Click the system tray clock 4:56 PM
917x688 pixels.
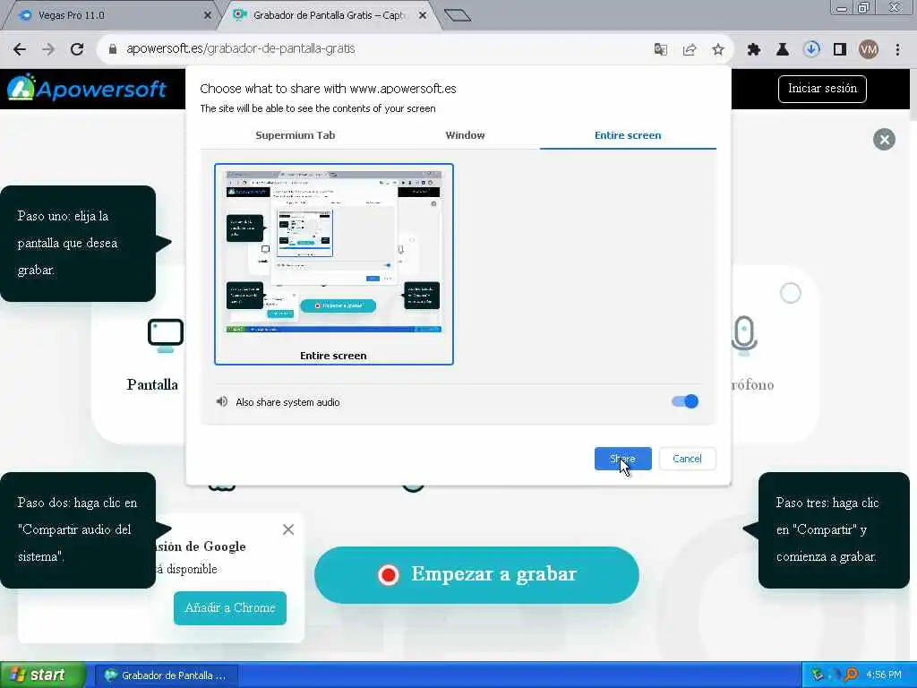click(884, 675)
